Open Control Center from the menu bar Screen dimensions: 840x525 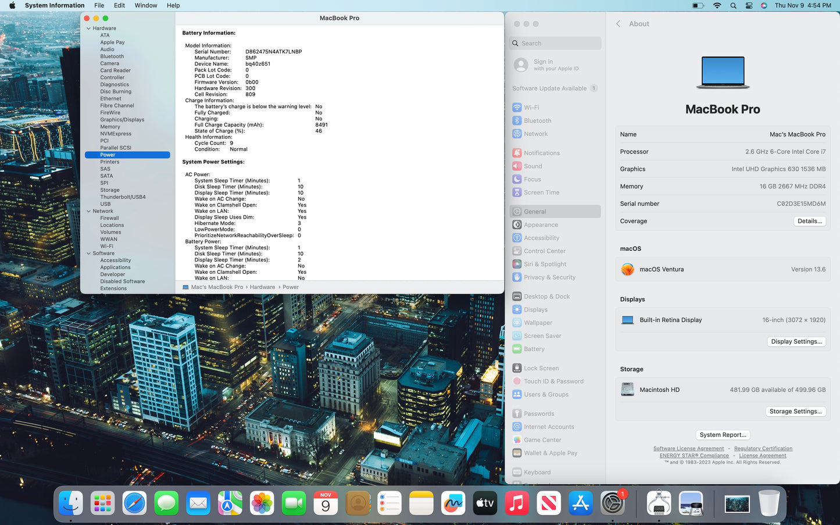point(749,5)
